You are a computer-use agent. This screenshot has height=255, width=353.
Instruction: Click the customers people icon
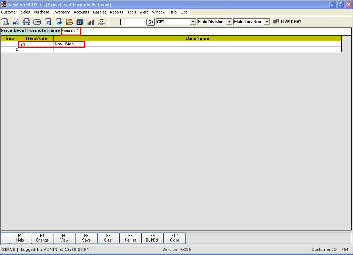80,22
